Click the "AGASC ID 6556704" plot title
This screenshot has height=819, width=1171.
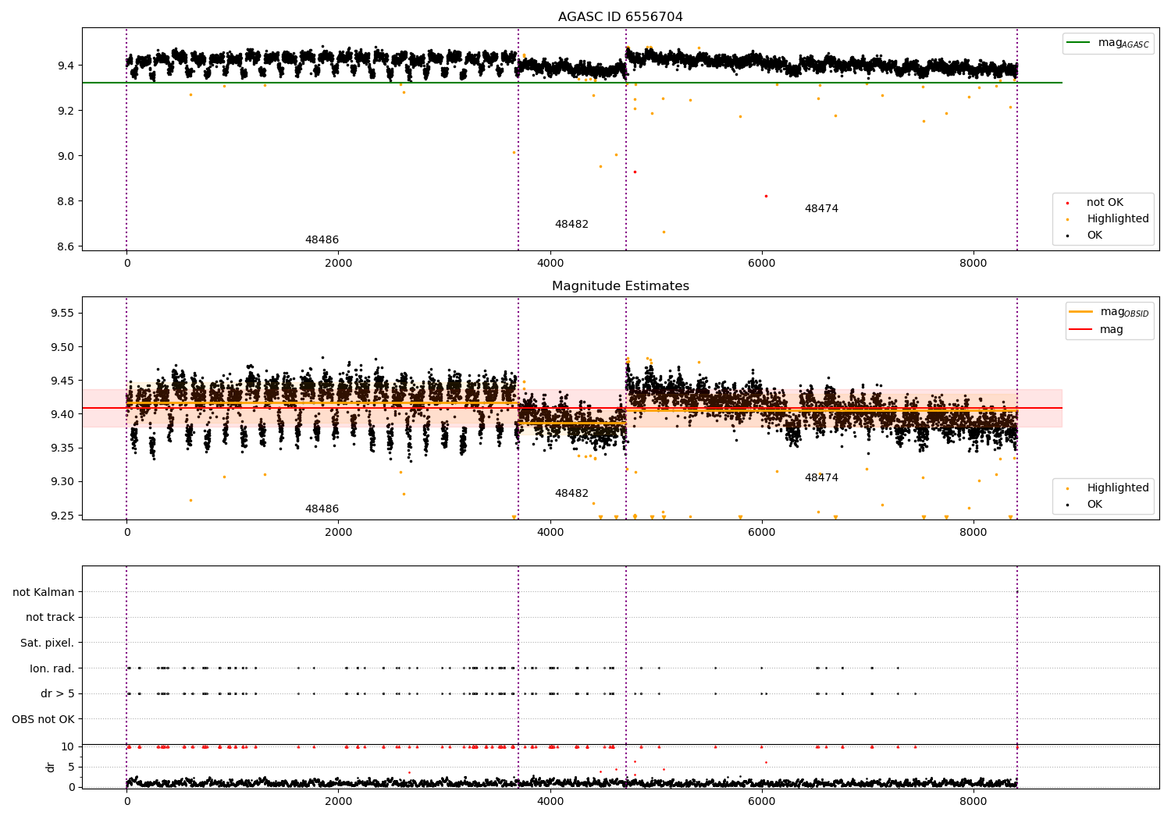(620, 17)
